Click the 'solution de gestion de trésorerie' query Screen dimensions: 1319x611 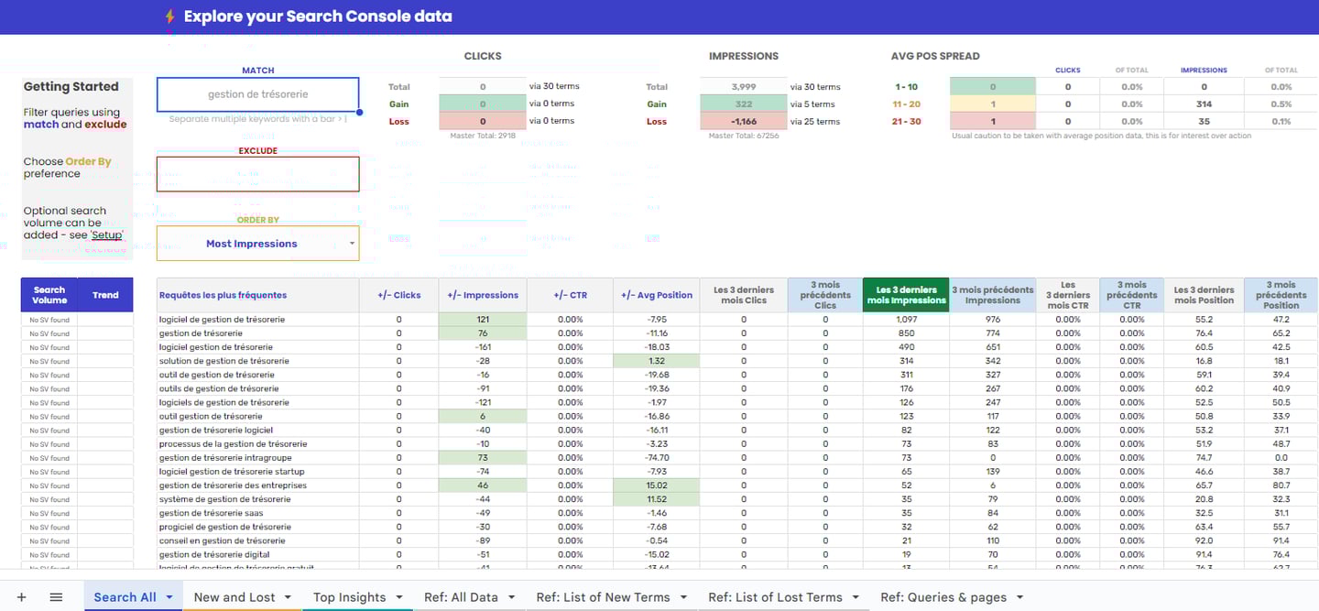(223, 361)
